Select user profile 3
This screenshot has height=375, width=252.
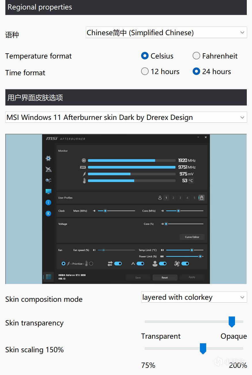pyautogui.click(x=180, y=198)
